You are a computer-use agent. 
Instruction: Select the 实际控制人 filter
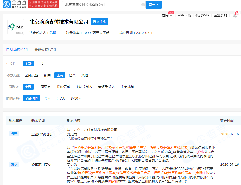84,87
